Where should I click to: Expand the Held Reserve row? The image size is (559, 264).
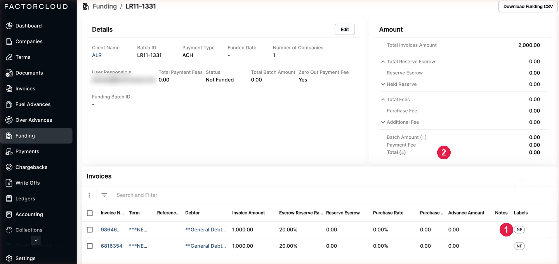coord(383,84)
